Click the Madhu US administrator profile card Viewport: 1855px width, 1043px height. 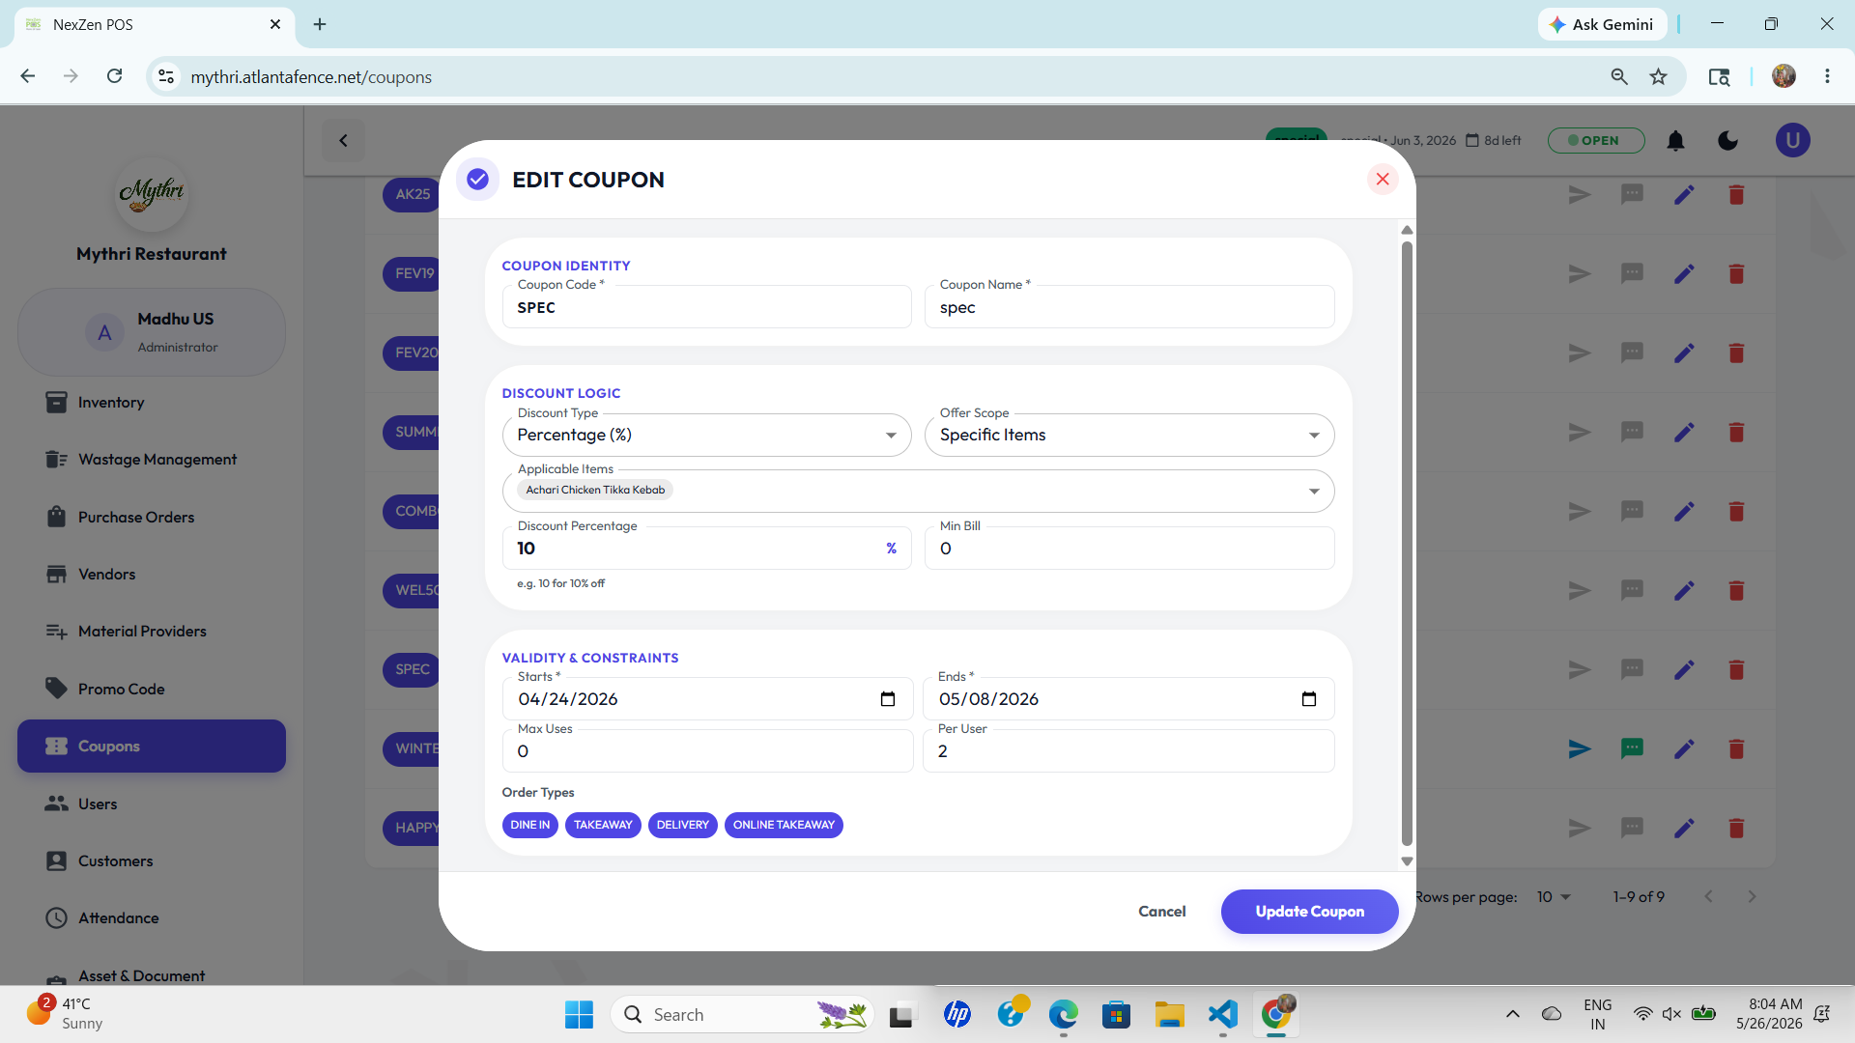pos(152,331)
